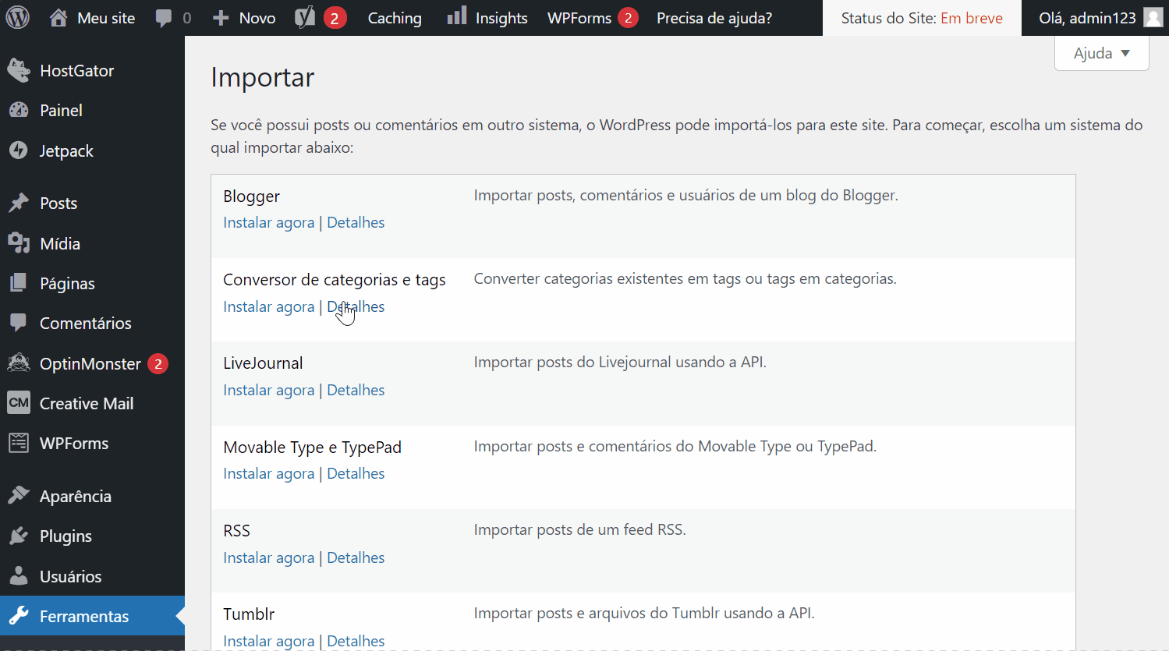Image resolution: width=1169 pixels, height=651 pixels.
Task: Click the Aparência paintbrush icon
Action: [19, 496]
